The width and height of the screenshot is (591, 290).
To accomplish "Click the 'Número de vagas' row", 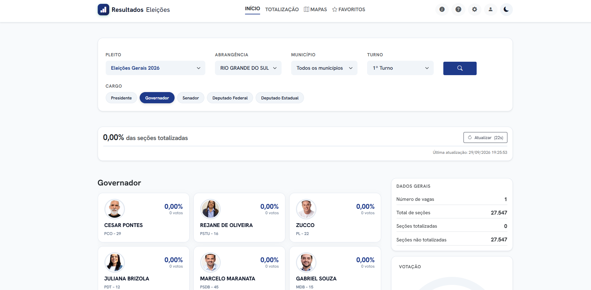I will [452, 199].
